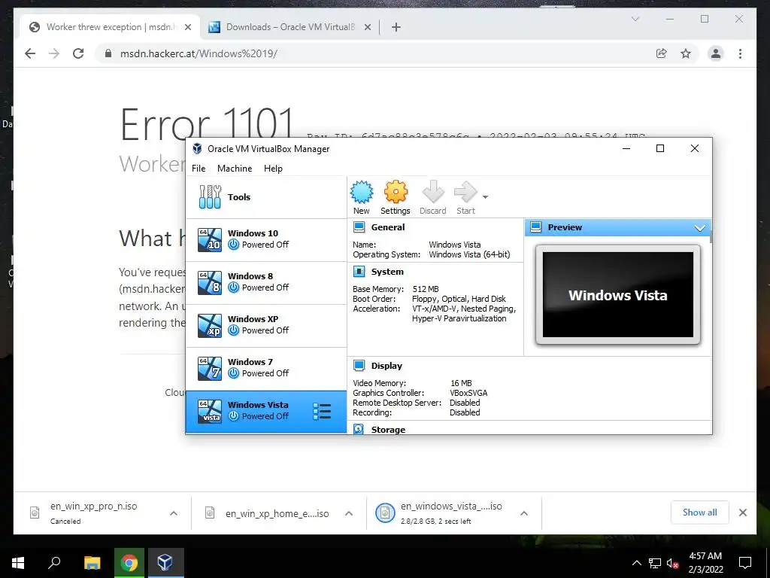This screenshot has height=578, width=770.
Task: Click Chrome back arrow
Action: point(30,53)
